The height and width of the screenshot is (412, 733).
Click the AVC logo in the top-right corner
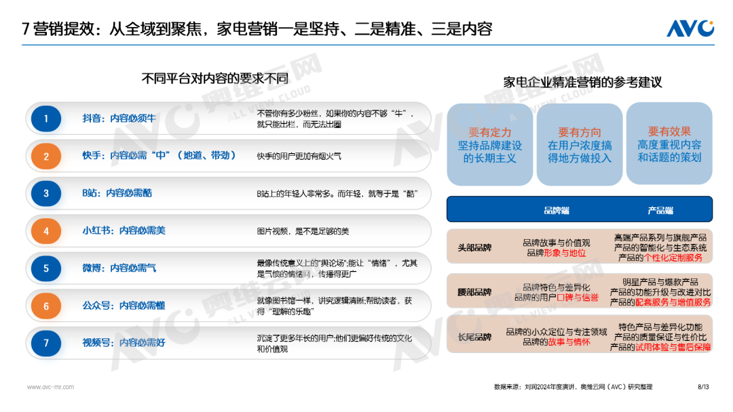coord(690,28)
